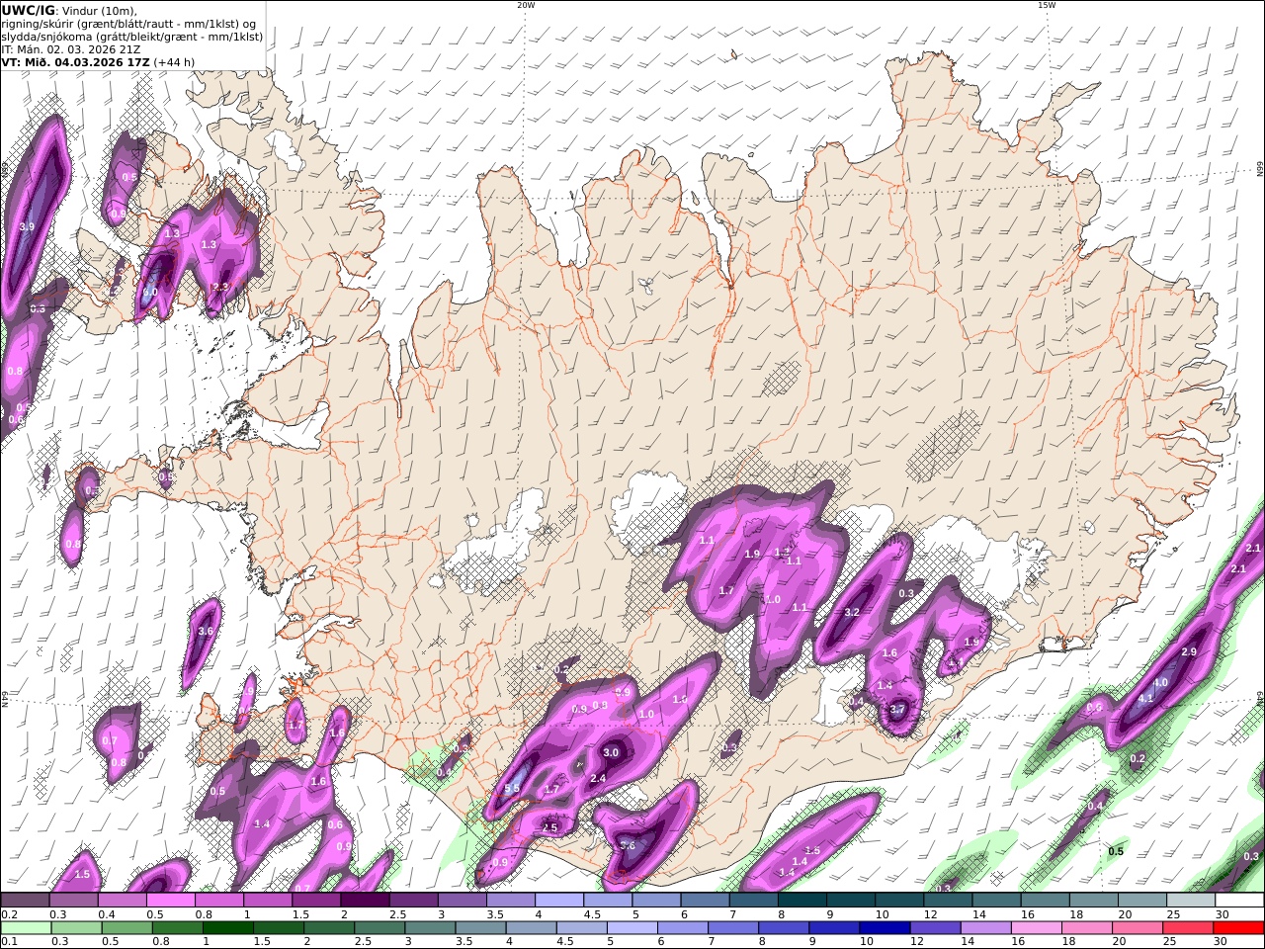The width and height of the screenshot is (1265, 949).
Task: Click the UWC/IG title text
Action: coord(28,10)
